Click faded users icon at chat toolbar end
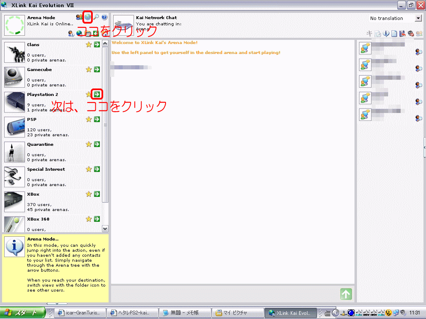Screen dimensions: 426x319 (x=419, y=33)
